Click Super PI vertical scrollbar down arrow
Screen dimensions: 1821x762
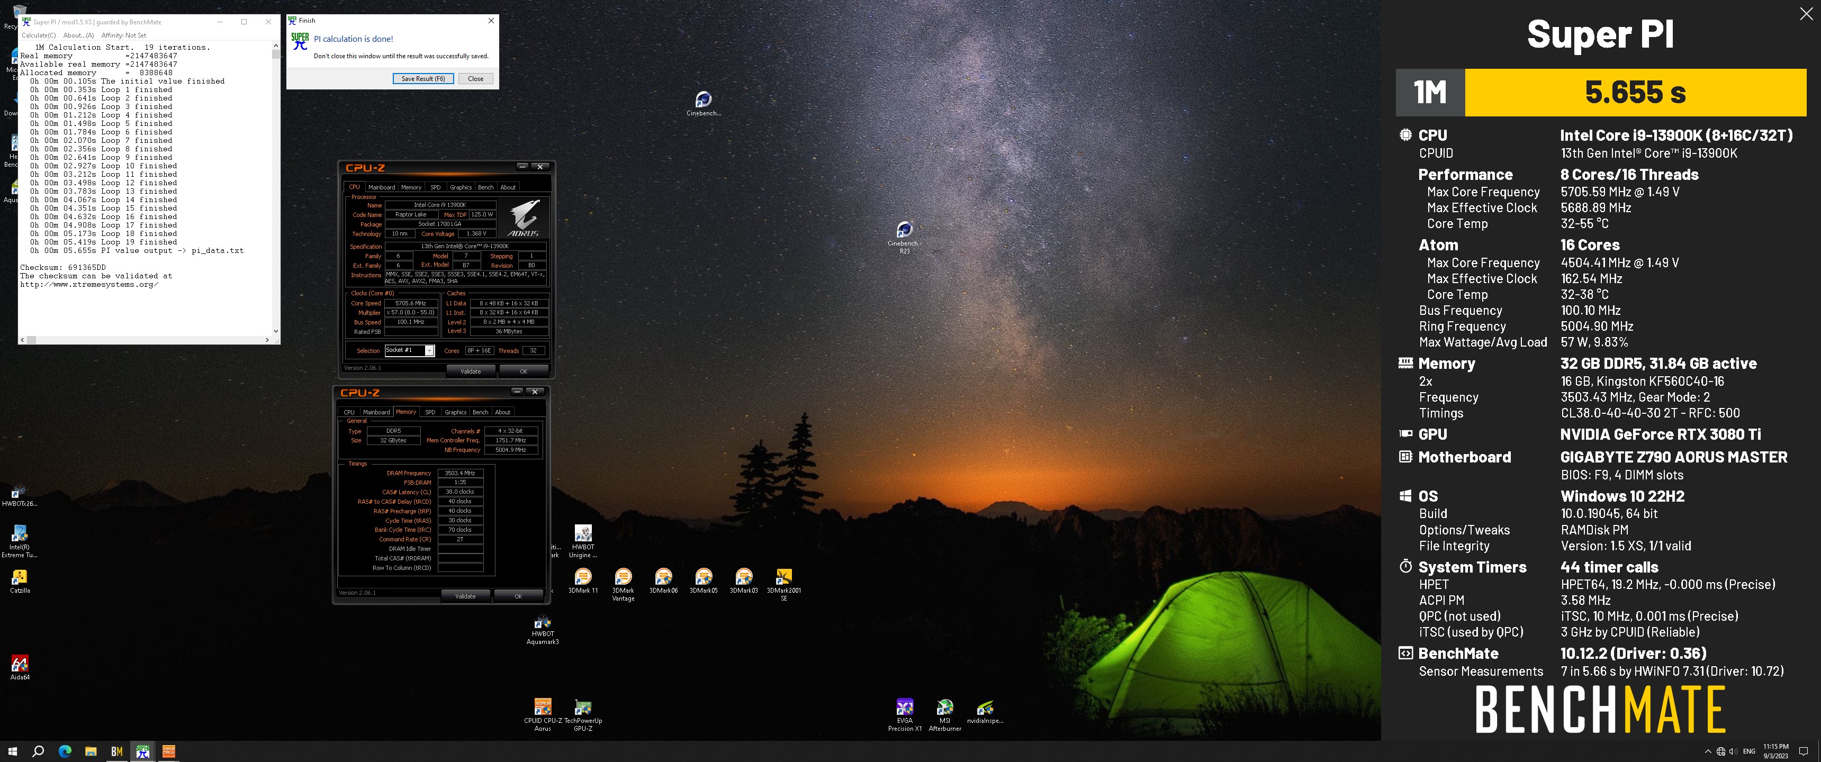[x=276, y=330]
